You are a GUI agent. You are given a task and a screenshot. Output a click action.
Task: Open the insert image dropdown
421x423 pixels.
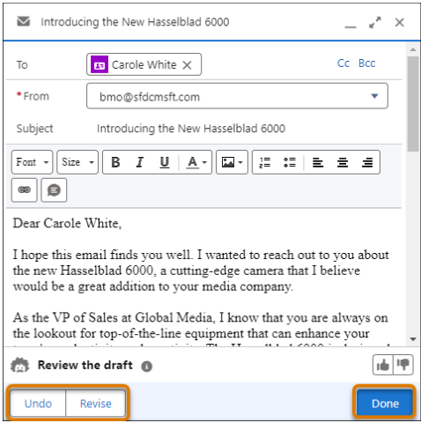(232, 162)
